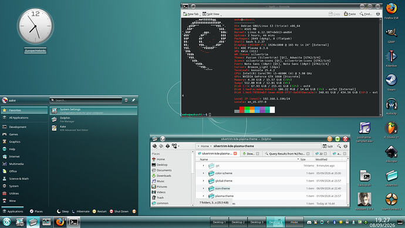Image resolution: width=405 pixels, height=228 pixels.
Task: Click Dolphin back navigation arrow
Action: coord(155,146)
